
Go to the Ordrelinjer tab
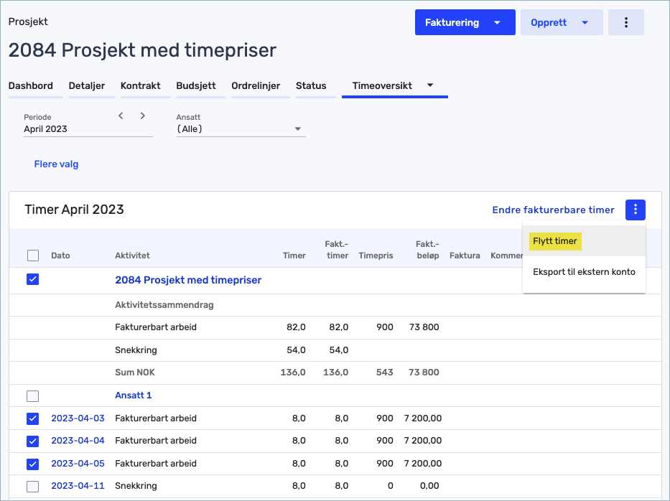pyautogui.click(x=256, y=86)
